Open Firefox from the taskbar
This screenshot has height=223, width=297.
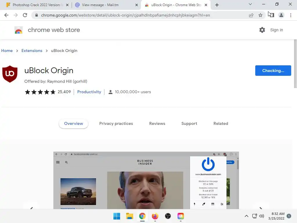pyautogui.click(x=155, y=216)
